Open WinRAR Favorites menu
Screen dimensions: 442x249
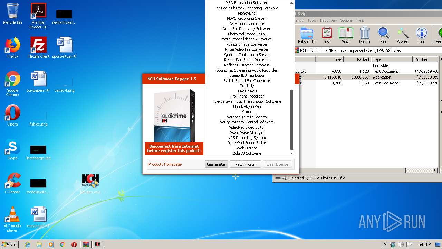pos(328,20)
